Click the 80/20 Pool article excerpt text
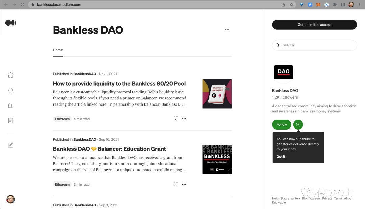This screenshot has height=209, width=365. pyautogui.click(x=119, y=98)
